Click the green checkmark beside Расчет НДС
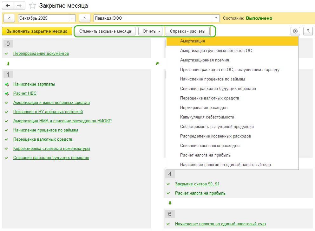This screenshot has width=315, height=231. pos(8,93)
